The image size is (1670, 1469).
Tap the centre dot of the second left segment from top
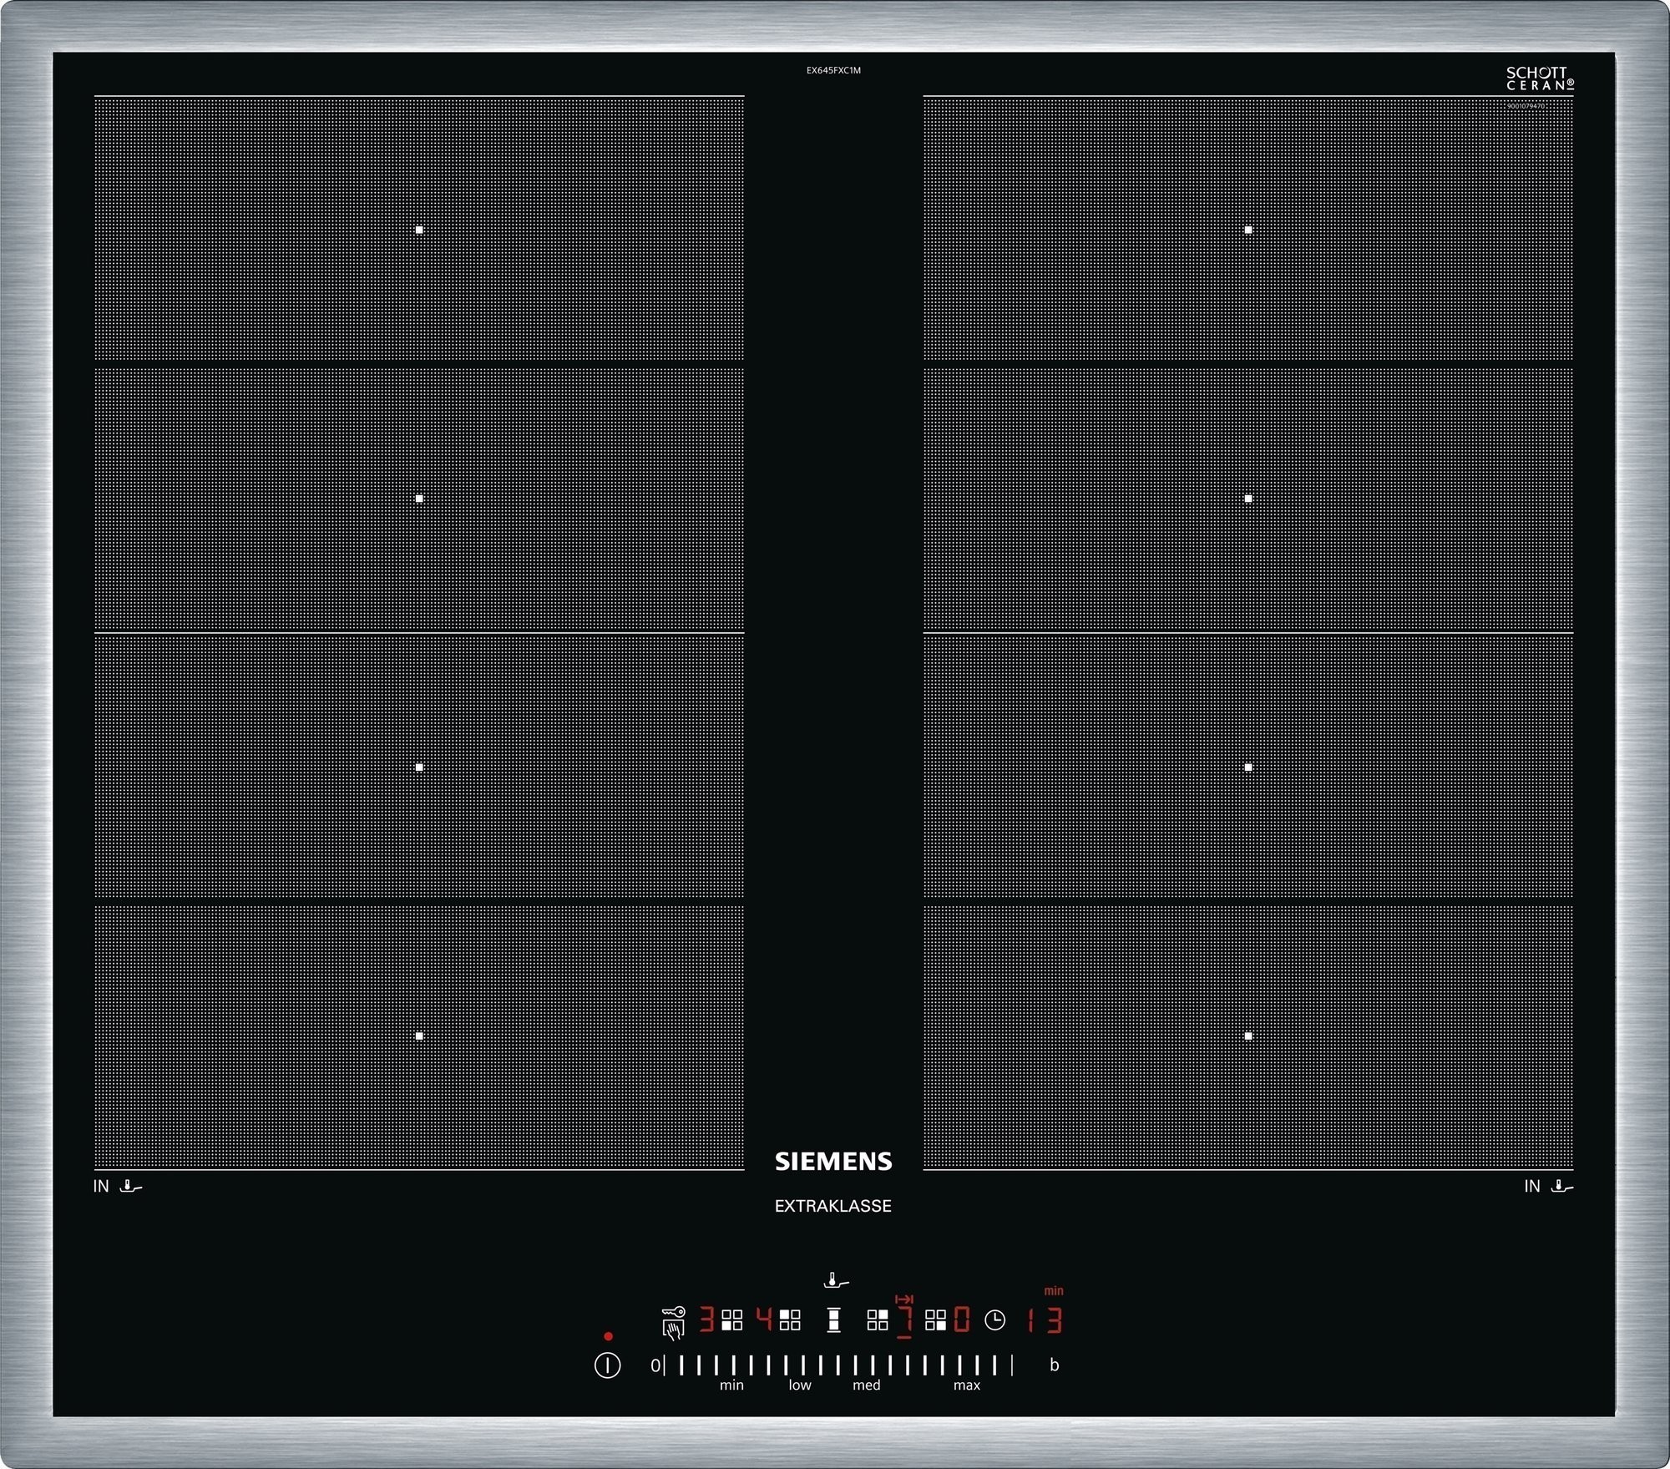point(419,499)
